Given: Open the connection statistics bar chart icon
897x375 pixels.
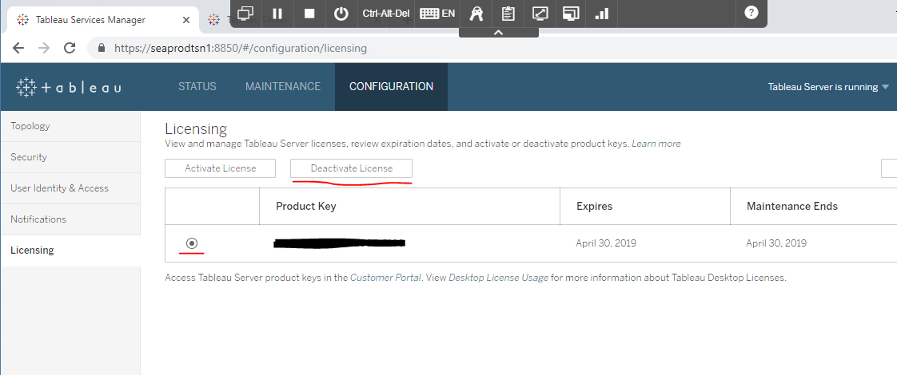Looking at the screenshot, I should pos(602,13).
